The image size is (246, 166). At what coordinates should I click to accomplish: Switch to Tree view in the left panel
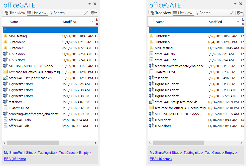pyautogui.click(x=15, y=13)
